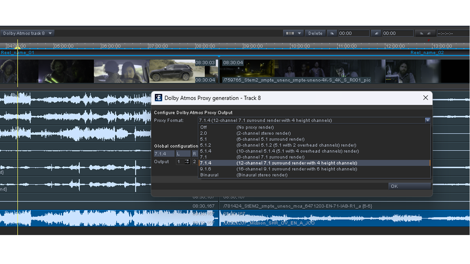Viewport: 470px width, 264px height.
Task: Click the Output 1 channel stepper arrows
Action: click(187, 162)
